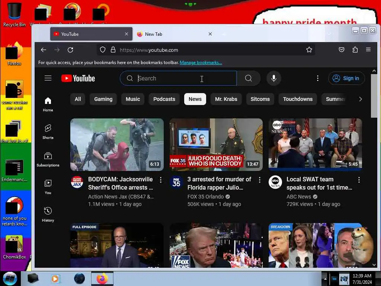
Task: Show hidden system tray icons arrow
Action: [325, 279]
